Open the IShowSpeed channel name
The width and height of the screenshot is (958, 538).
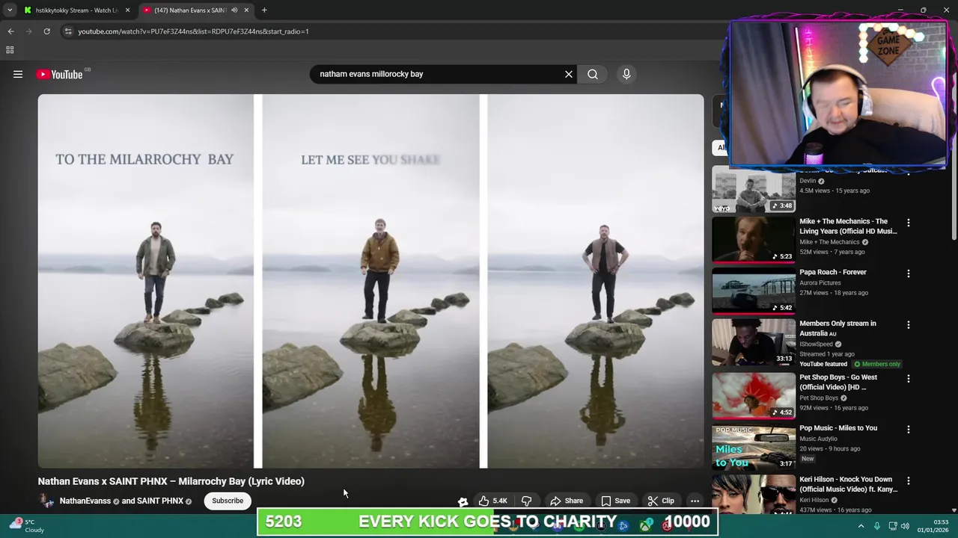click(816, 344)
